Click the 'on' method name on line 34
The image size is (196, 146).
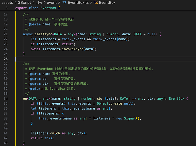coord(25,99)
